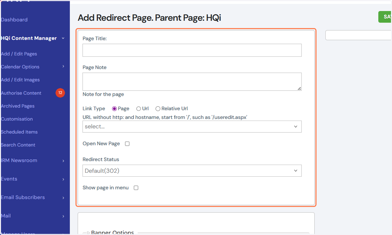Click the red 12 notification badge
This screenshot has width=392, height=235.
(x=60, y=93)
